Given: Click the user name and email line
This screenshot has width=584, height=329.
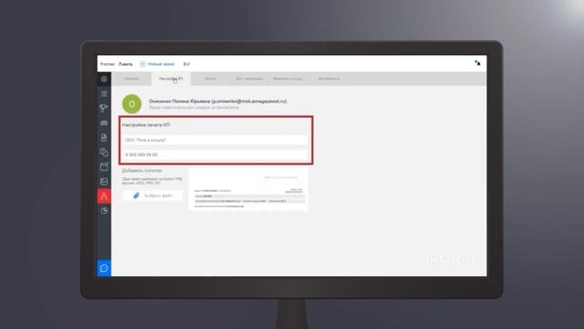Looking at the screenshot, I should [x=217, y=101].
